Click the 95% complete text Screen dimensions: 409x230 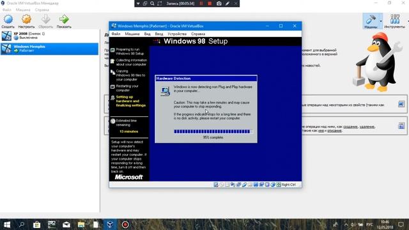click(x=213, y=137)
